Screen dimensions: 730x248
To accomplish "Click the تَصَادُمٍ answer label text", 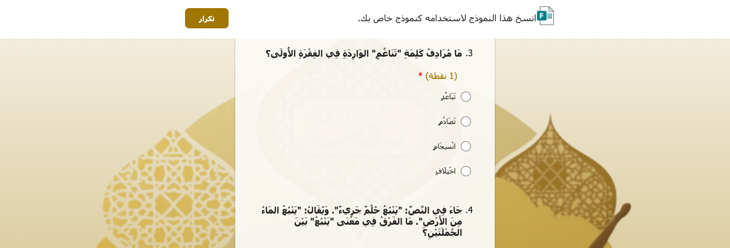I will (x=447, y=121).
